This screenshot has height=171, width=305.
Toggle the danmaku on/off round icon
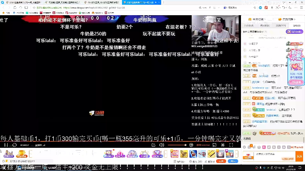(x=191, y=145)
